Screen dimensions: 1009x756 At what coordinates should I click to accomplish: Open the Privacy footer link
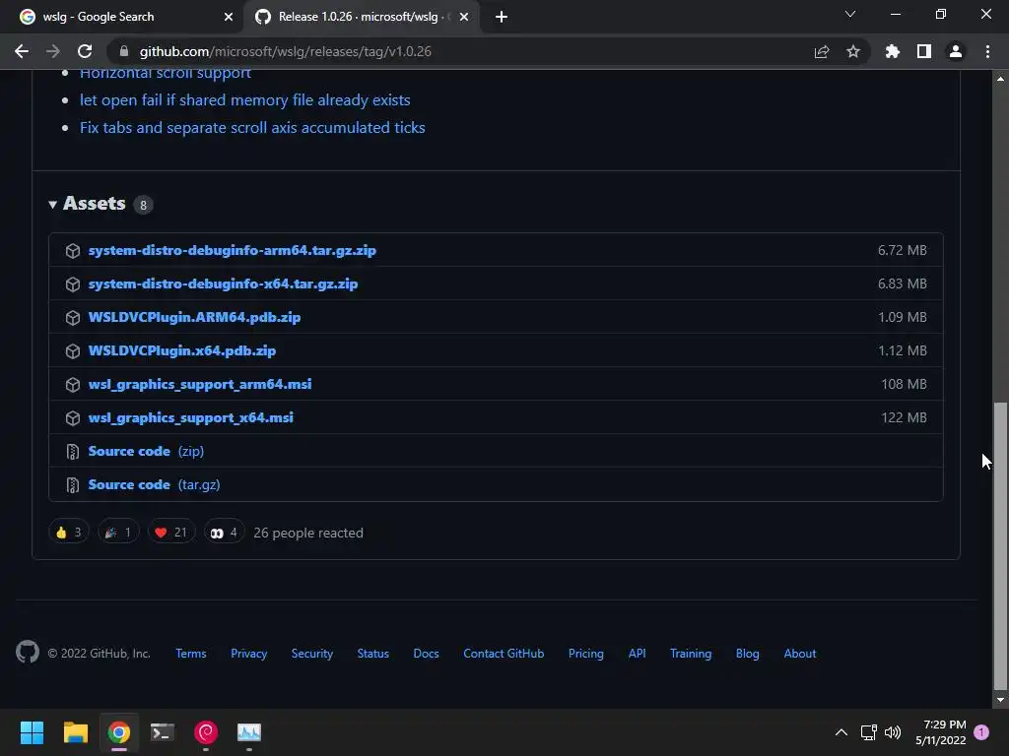[x=249, y=654]
